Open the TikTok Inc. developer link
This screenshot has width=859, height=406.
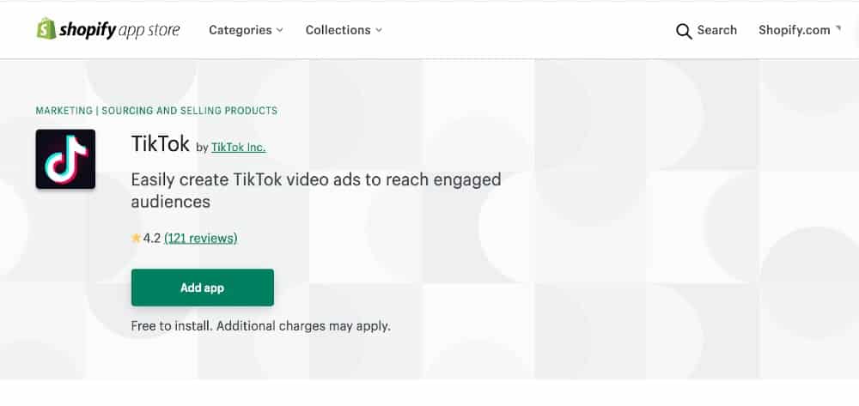238,147
